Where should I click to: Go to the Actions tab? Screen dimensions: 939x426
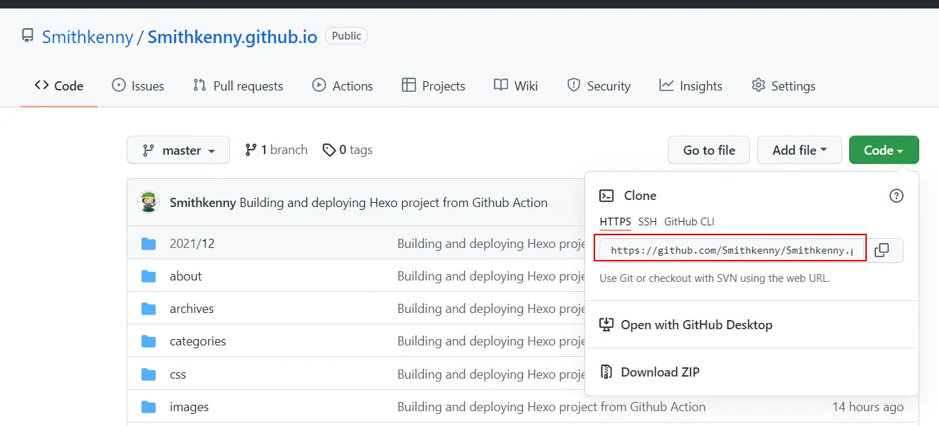coord(342,85)
